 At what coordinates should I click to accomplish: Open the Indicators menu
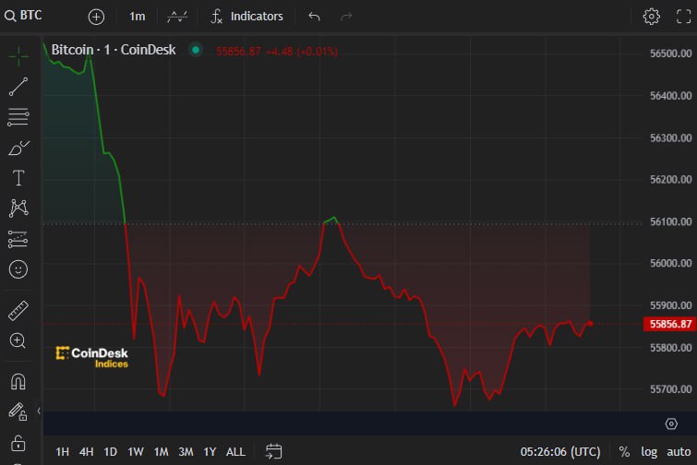point(246,17)
